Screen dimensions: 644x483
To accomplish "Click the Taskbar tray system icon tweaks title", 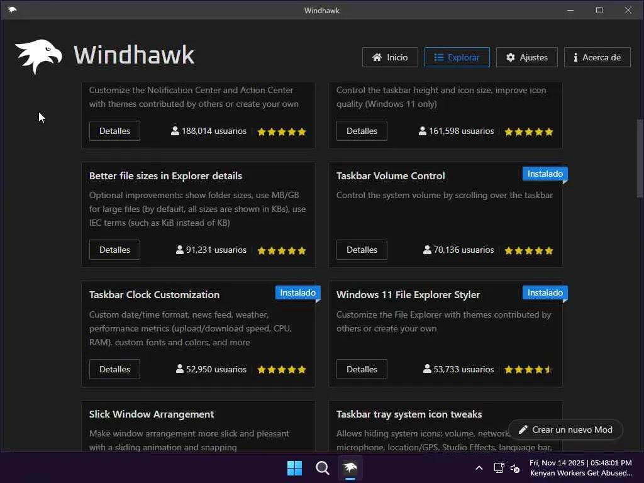I will pyautogui.click(x=409, y=414).
